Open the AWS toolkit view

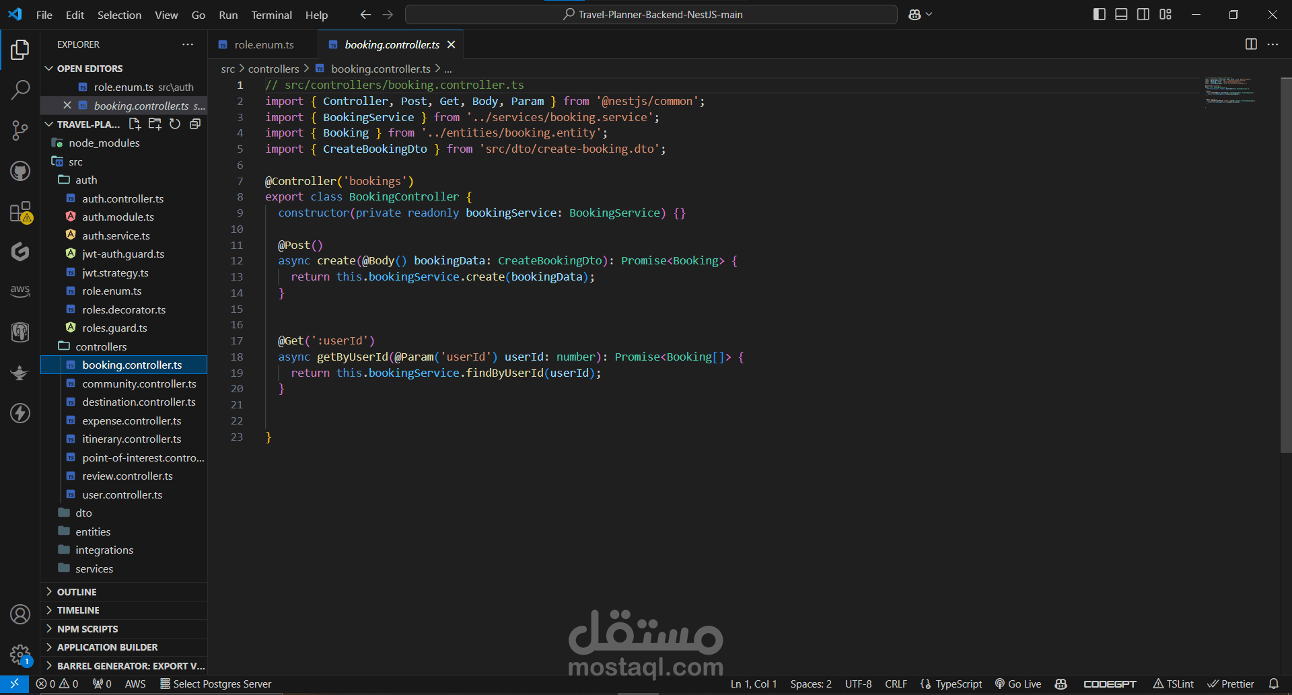[20, 291]
